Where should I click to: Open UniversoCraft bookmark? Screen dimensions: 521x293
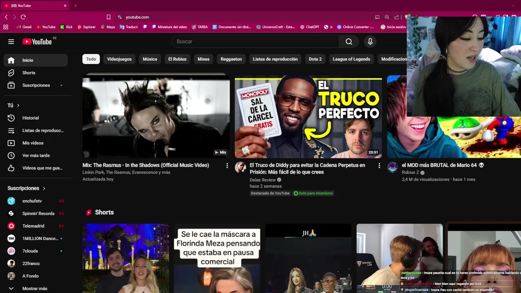coord(275,27)
